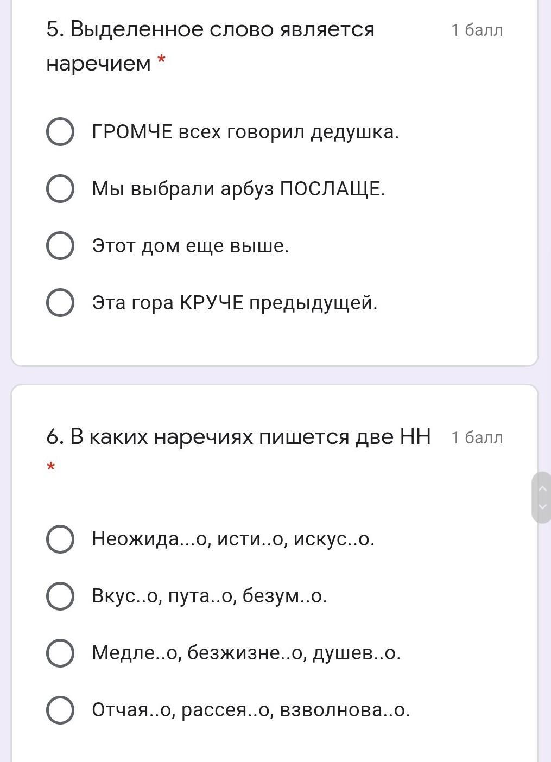The height and width of the screenshot is (762, 551).
Task: Click answer text "Вкус..о, пута..о, безум..о."
Action: tap(210, 596)
